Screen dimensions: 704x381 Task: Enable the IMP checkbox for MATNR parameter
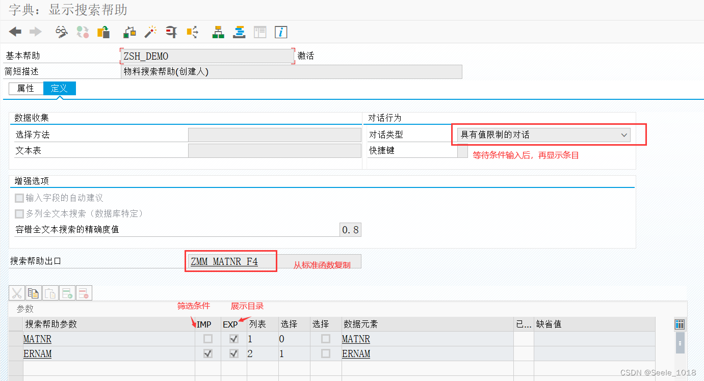coord(207,338)
